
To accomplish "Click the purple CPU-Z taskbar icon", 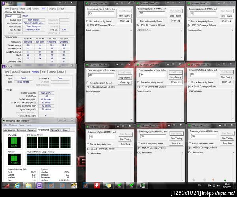I will [x=39, y=186].
